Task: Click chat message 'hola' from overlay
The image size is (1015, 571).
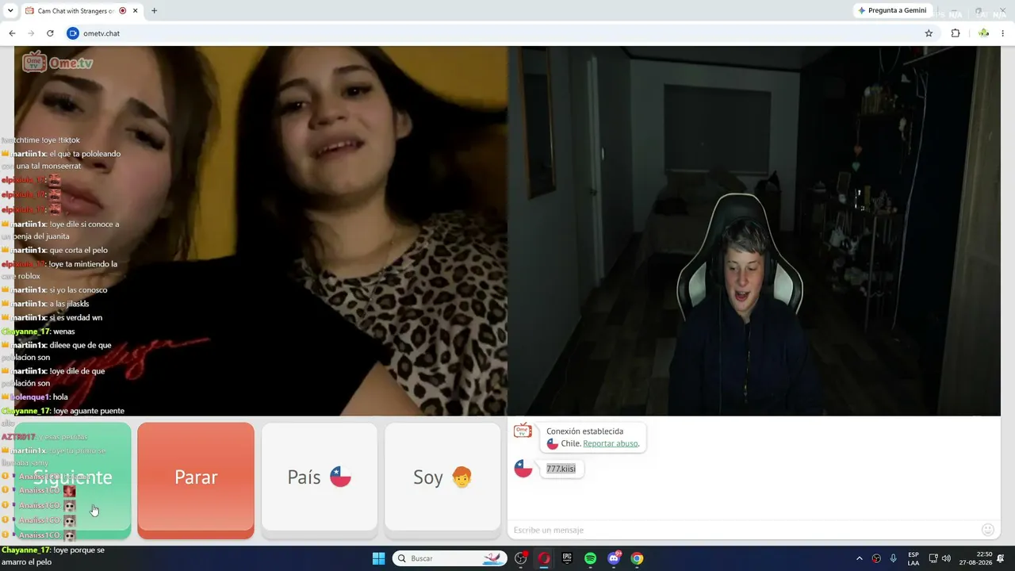Action: pos(60,397)
